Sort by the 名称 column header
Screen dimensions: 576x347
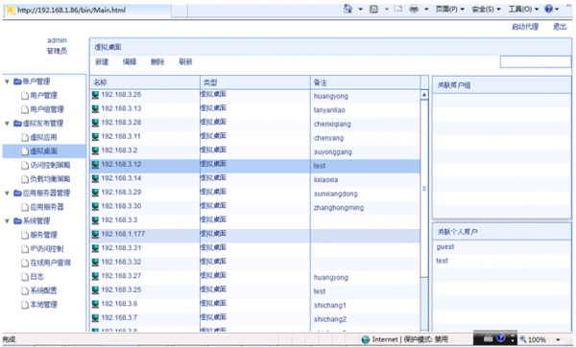click(x=145, y=82)
